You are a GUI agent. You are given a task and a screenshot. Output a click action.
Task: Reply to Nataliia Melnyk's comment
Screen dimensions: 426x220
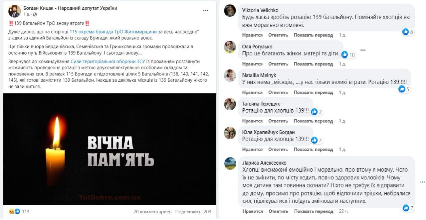[278, 92]
